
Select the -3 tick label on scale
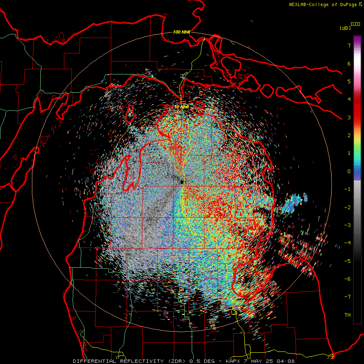pyautogui.click(x=347, y=225)
